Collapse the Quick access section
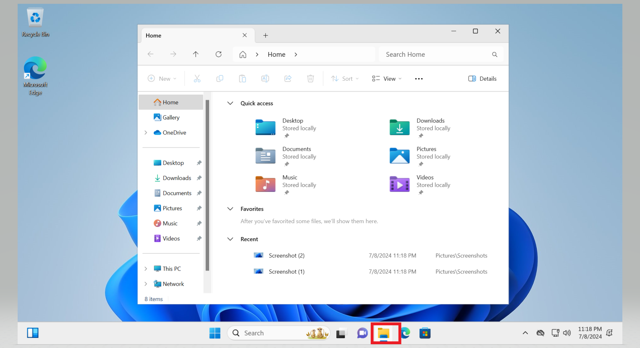 [230, 103]
